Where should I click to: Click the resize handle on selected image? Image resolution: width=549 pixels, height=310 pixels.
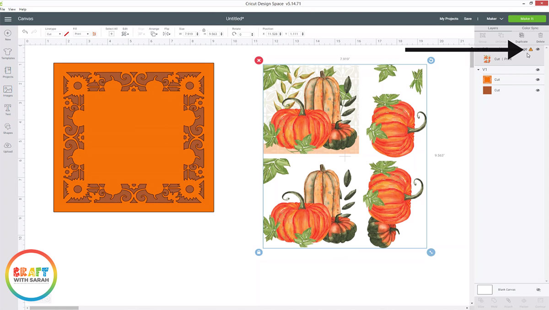pos(431,252)
